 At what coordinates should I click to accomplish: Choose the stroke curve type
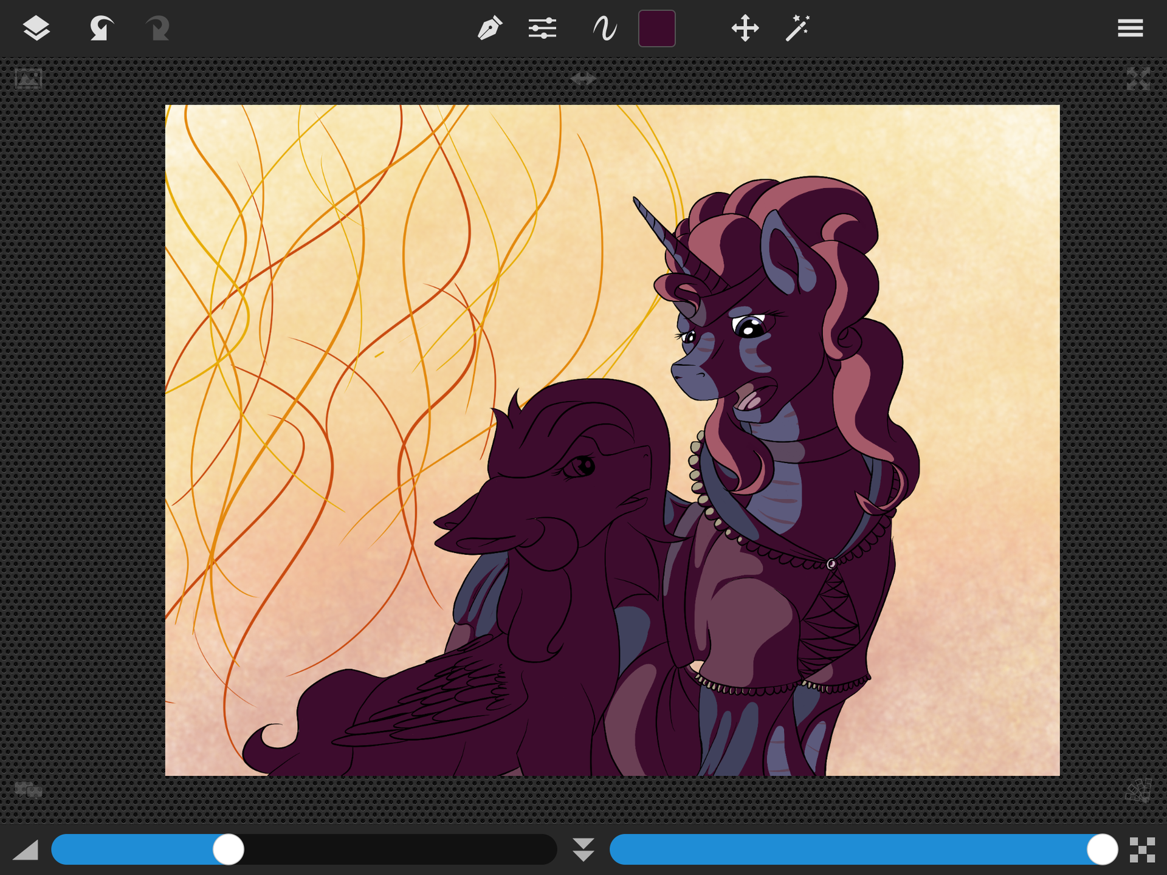(605, 29)
